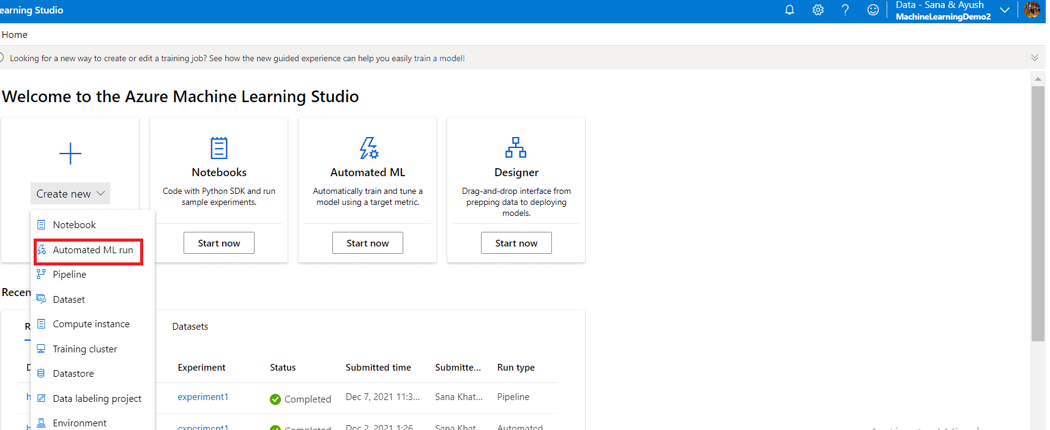The width and height of the screenshot is (1050, 430).
Task: Open the user profile avatar
Action: click(x=1032, y=10)
